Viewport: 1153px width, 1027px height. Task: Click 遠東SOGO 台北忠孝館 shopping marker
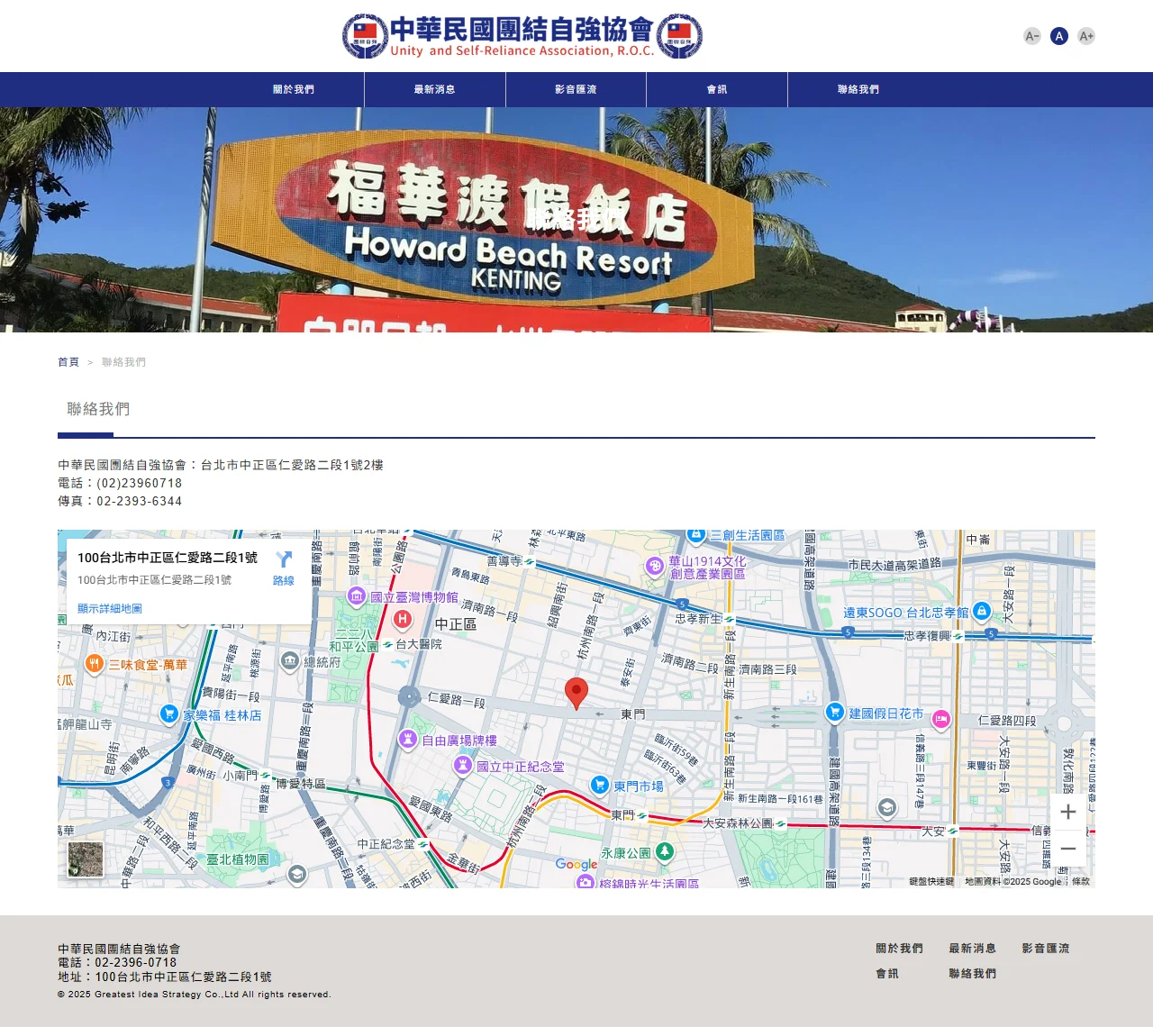982,611
